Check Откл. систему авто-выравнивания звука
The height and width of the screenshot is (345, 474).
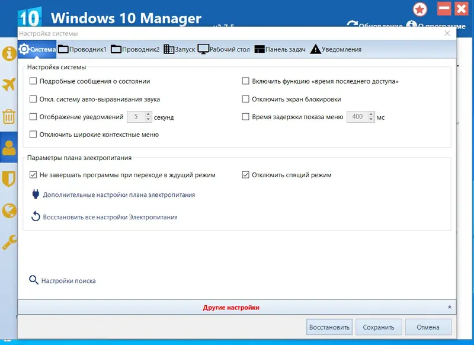click(33, 99)
